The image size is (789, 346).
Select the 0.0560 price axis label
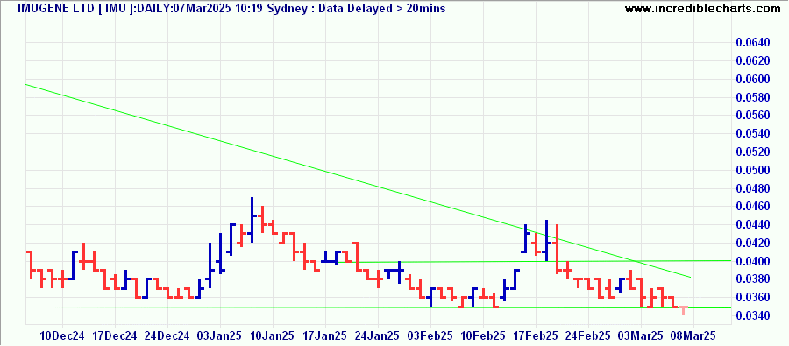(753, 116)
